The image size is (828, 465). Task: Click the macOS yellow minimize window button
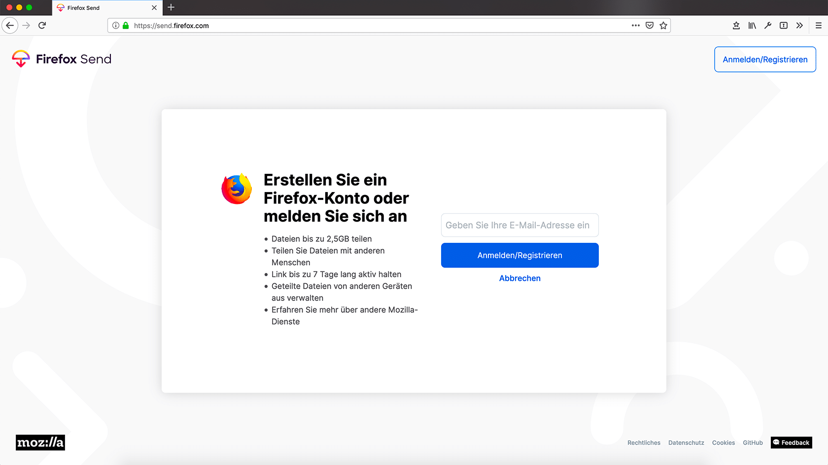point(19,7)
